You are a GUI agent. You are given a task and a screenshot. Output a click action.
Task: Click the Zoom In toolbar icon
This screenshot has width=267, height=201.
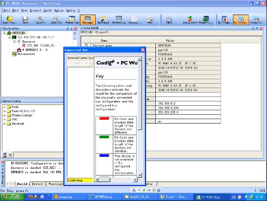click(40, 19)
